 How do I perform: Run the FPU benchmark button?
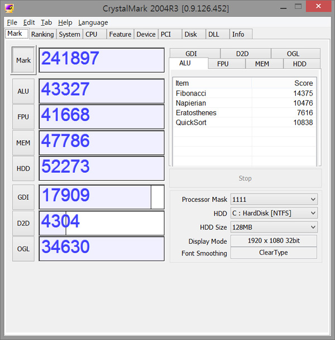(23, 117)
